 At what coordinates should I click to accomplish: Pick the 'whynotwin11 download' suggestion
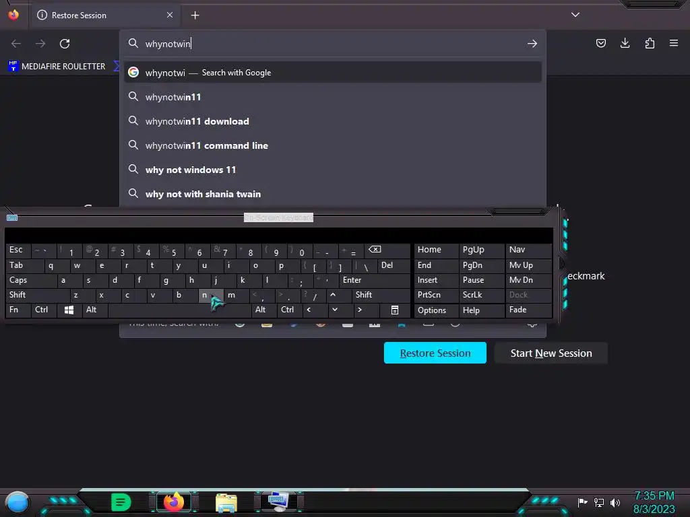click(332, 121)
